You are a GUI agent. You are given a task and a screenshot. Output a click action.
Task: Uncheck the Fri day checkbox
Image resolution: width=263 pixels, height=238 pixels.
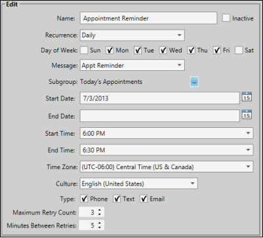coord(217,50)
